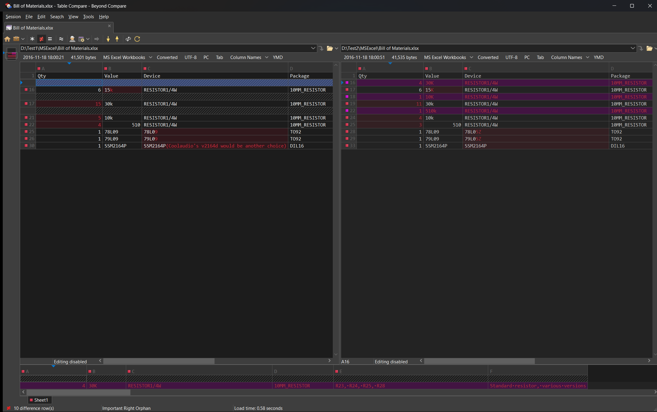Select right row 28 device 78L05Z cell
The width and height of the screenshot is (657, 412).
(536, 132)
